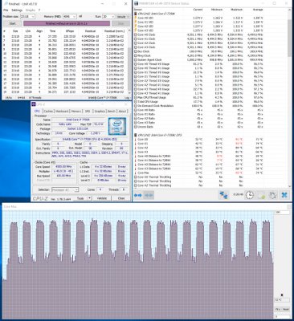
Task: Click the Core Max graph maximum value field
Action: tap(283, 213)
